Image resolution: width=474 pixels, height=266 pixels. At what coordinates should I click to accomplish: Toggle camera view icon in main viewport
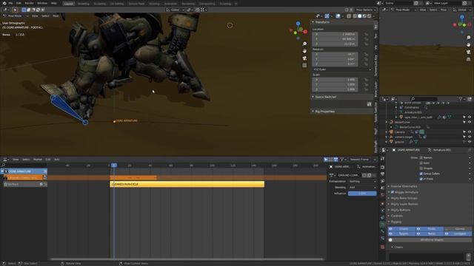[304, 58]
